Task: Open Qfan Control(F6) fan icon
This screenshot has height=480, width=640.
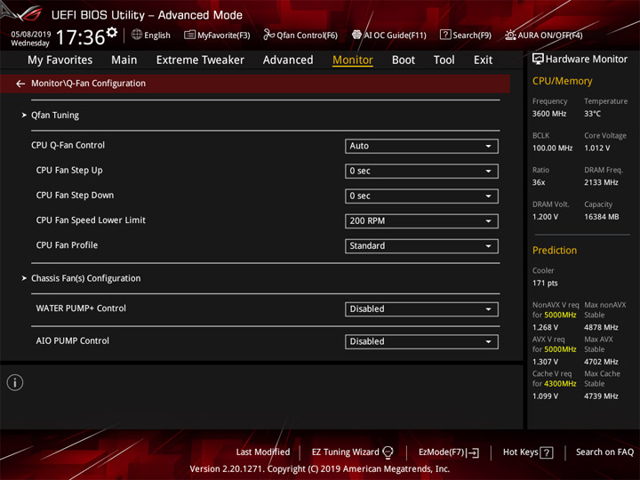Action: pyautogui.click(x=268, y=35)
